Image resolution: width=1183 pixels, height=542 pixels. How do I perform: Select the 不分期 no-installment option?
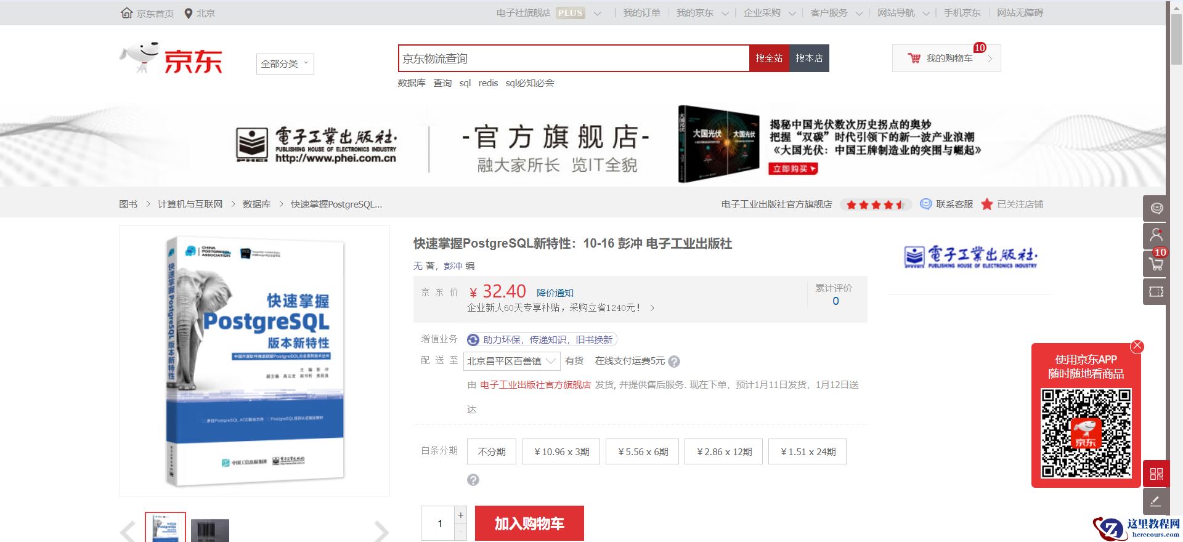(491, 451)
